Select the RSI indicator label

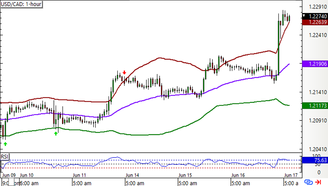click(5, 157)
